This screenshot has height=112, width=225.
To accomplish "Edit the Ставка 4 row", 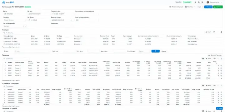I will click(x=218, y=98).
